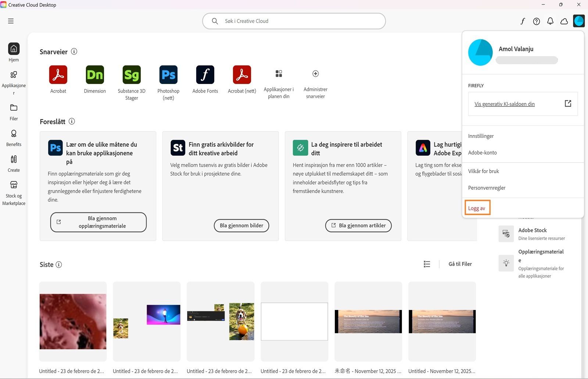Switch Siste to list view

point(427,264)
